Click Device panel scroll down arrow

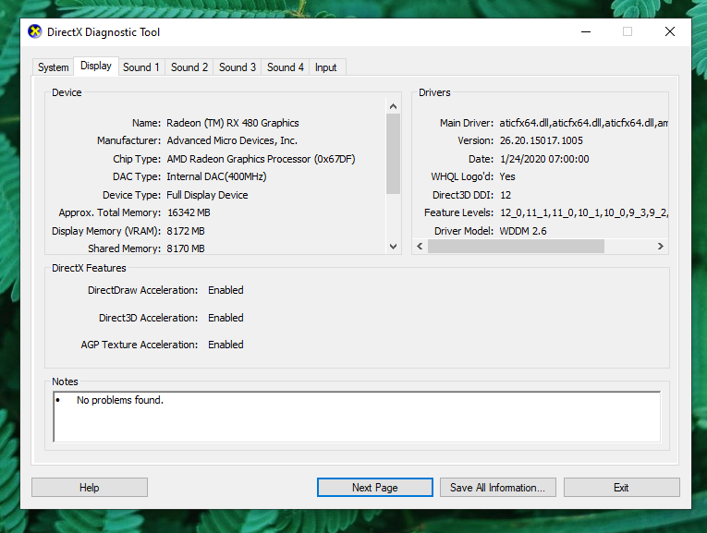(x=393, y=247)
